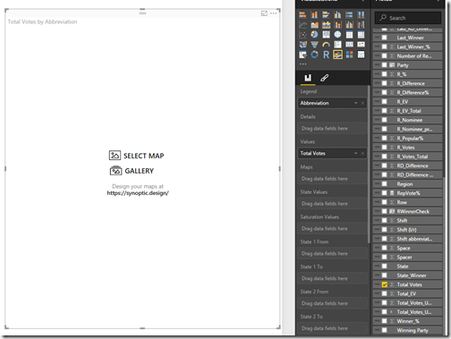Image resolution: width=451 pixels, height=339 pixels.
Task: Click the State Values well drop area
Action: pos(332,204)
